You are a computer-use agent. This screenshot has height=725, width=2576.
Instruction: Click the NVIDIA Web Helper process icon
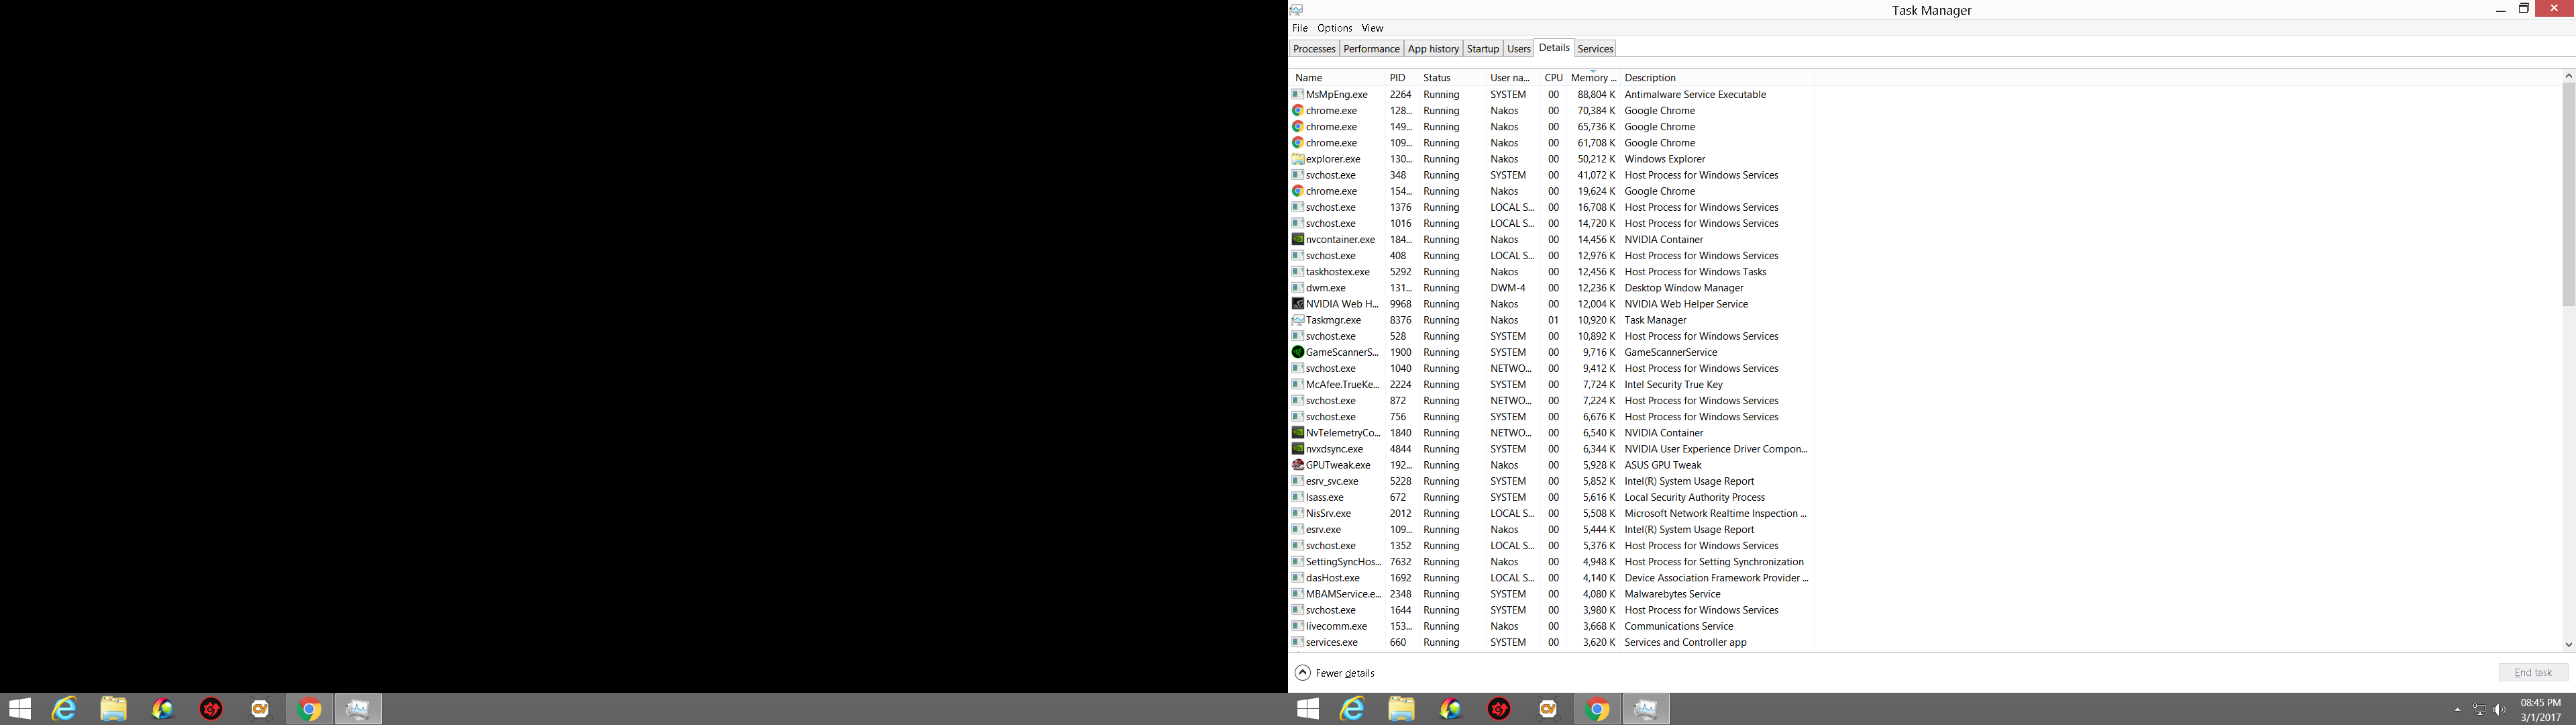pyautogui.click(x=1297, y=303)
